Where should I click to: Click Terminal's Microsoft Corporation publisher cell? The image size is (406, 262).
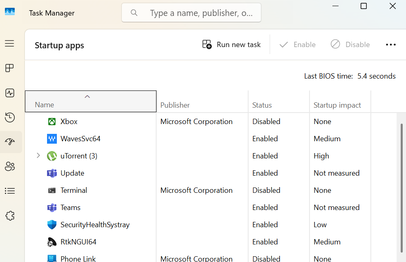tap(196, 190)
